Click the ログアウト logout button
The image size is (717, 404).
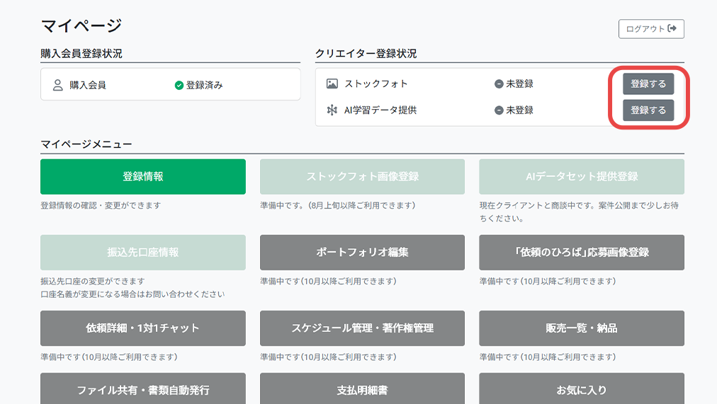(x=651, y=29)
